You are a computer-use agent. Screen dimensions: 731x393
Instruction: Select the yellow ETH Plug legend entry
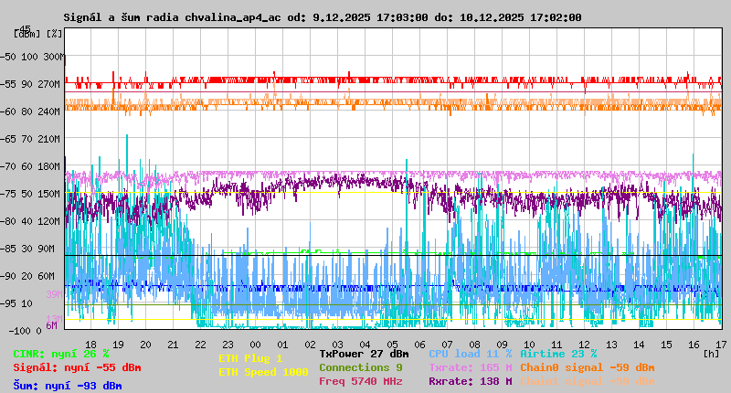[x=250, y=358]
